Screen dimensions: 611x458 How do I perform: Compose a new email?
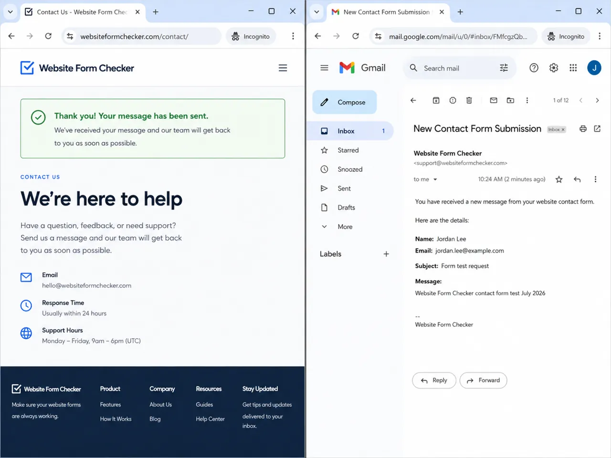tap(345, 102)
